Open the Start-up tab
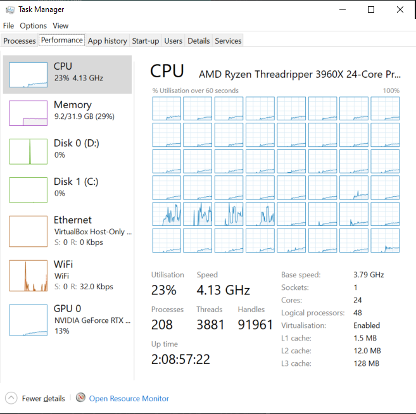Image resolution: width=416 pixels, height=414 pixels. tap(146, 41)
